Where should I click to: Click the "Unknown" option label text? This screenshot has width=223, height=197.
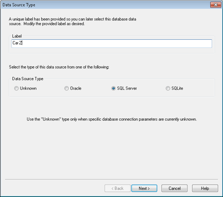point(28,88)
